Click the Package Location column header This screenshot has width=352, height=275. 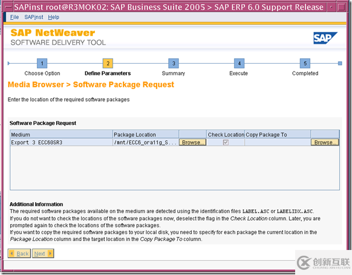(x=146, y=135)
